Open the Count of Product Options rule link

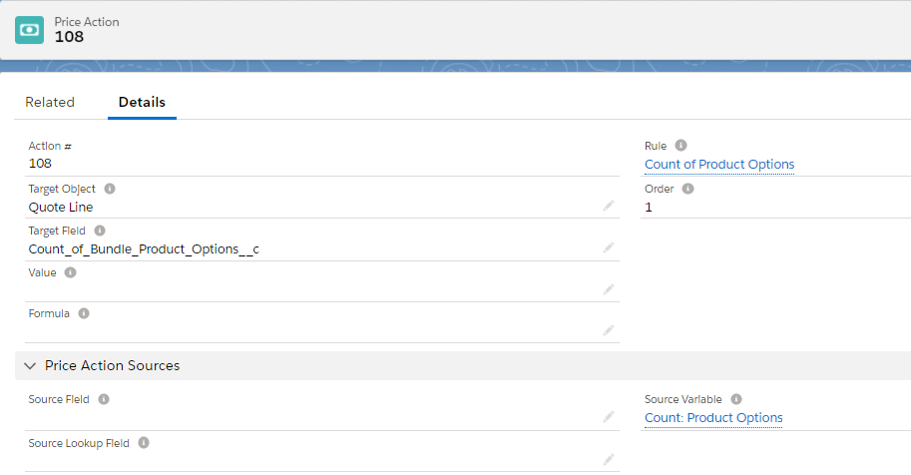719,165
